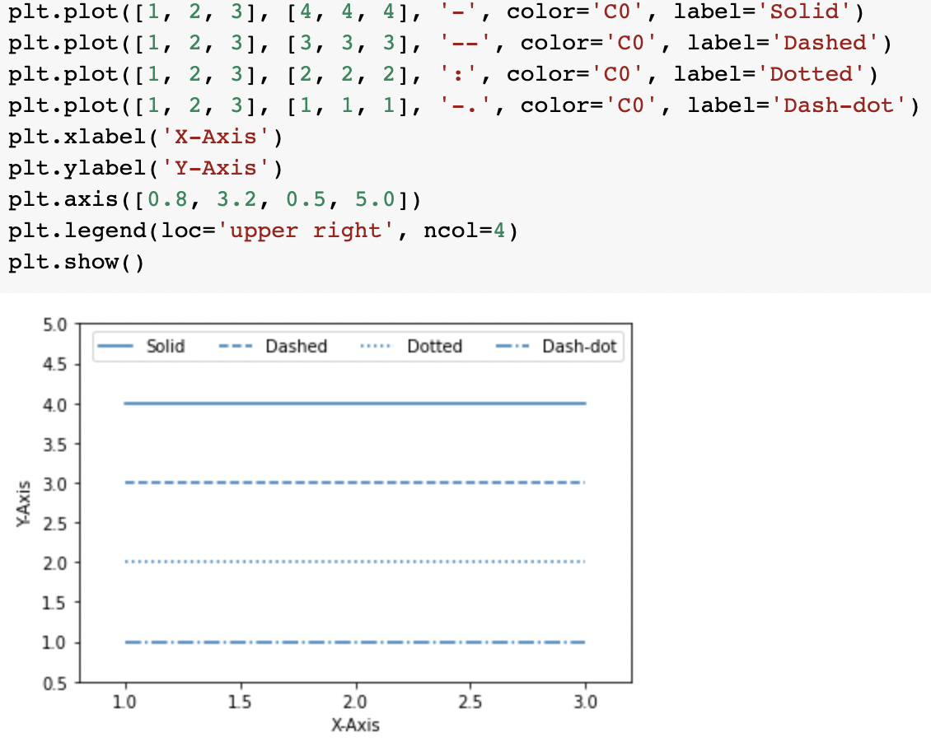This screenshot has height=751, width=931.
Task: Click the plt.xlabel('X-Axis') code line
Action: pyautogui.click(x=146, y=138)
